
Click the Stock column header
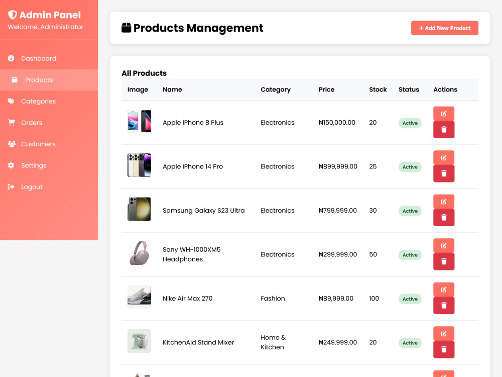[x=378, y=89]
